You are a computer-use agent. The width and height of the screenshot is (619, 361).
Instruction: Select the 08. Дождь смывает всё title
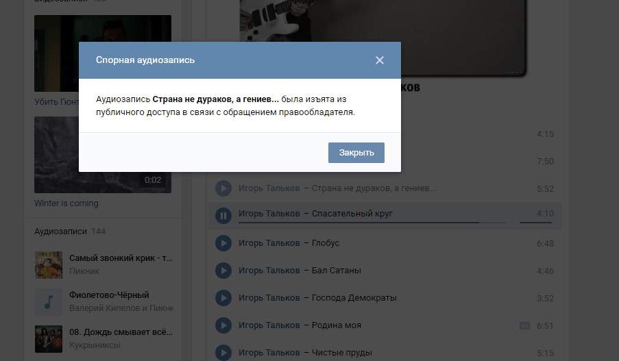(x=121, y=332)
